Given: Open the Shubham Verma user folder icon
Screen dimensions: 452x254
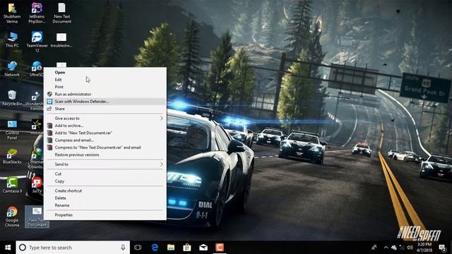Looking at the screenshot, I should [12, 13].
